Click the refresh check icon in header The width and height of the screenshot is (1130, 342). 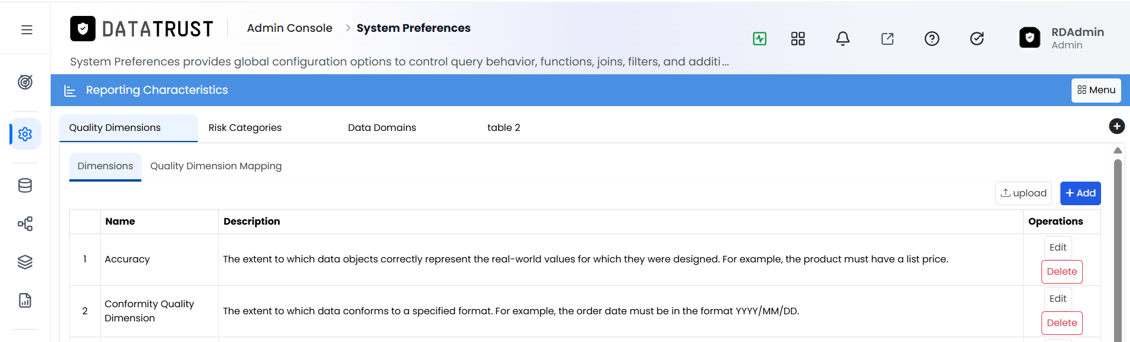(x=977, y=39)
